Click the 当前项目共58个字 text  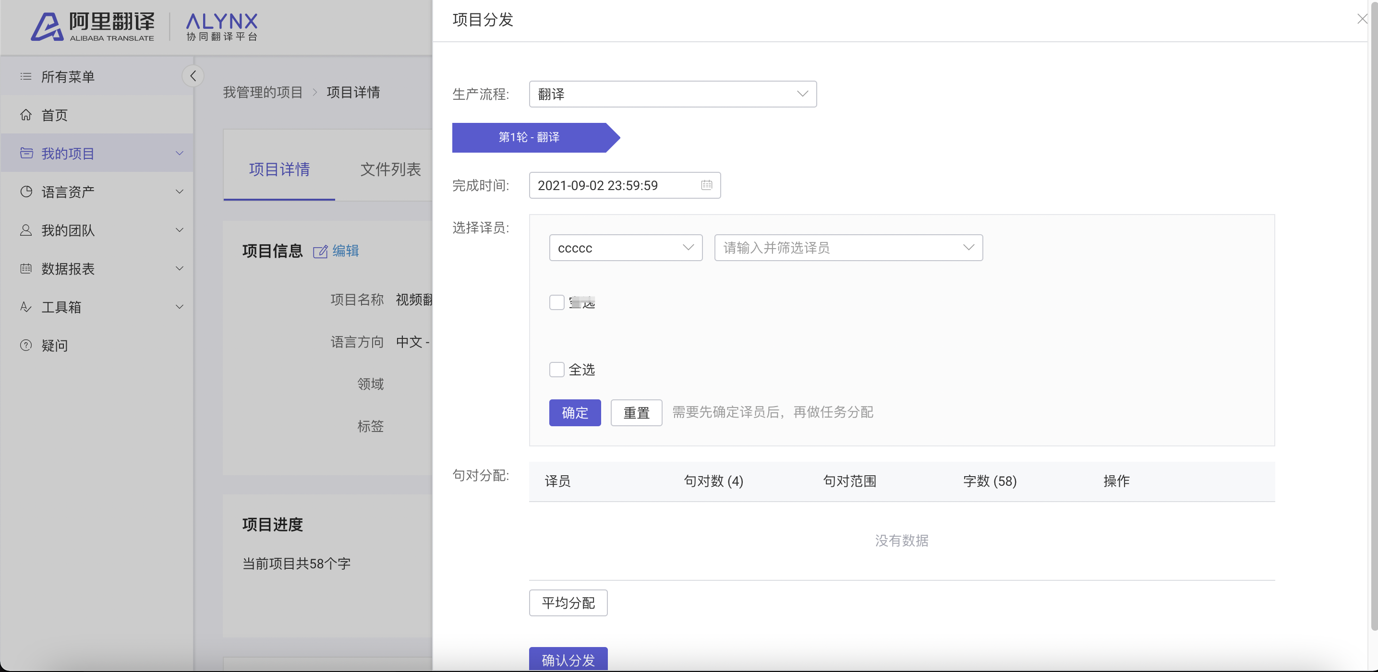point(296,564)
